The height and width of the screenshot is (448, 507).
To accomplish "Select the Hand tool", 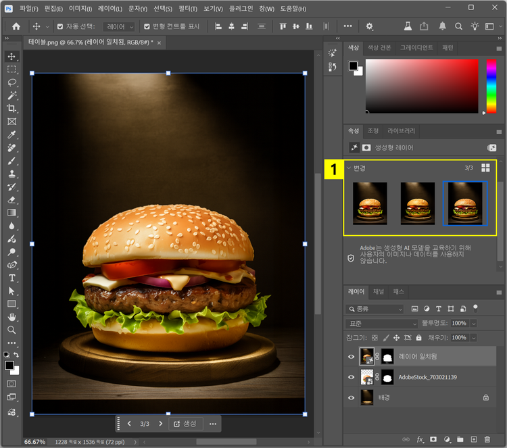I will (11, 317).
